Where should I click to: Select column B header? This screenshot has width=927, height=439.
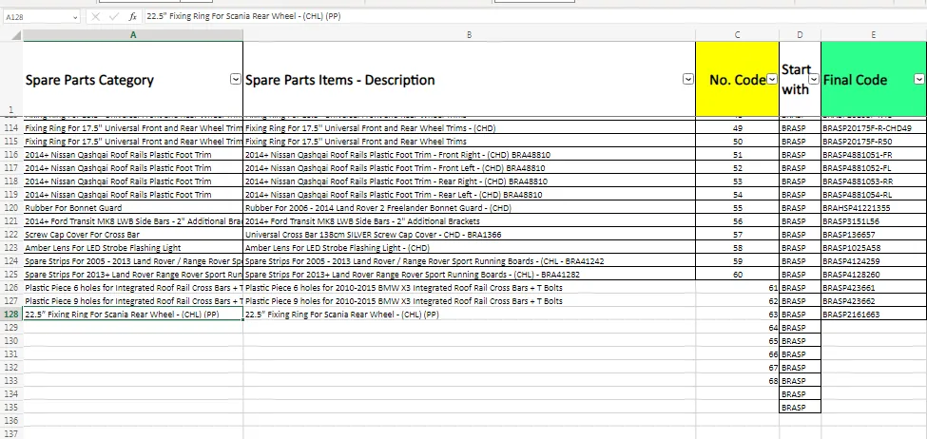(469, 35)
